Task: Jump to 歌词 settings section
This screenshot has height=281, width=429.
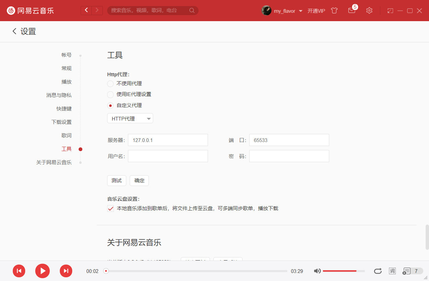Action: point(67,136)
